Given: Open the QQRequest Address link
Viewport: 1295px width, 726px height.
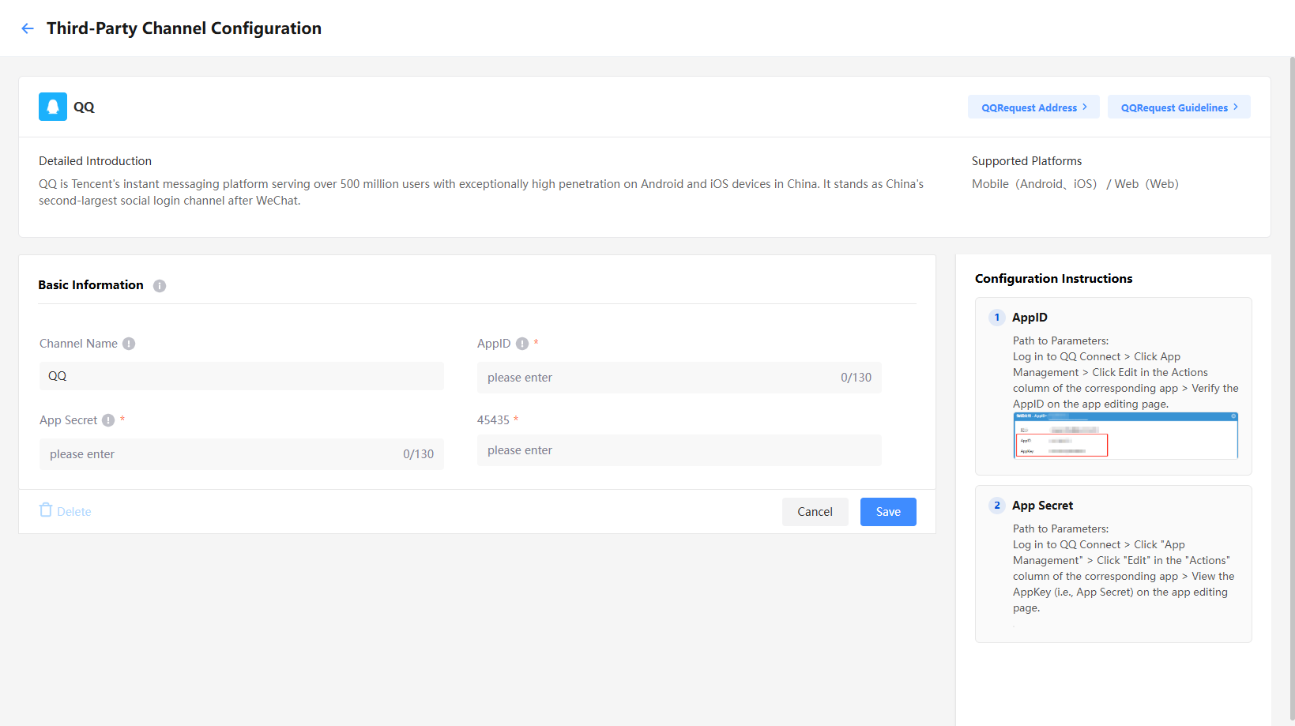Looking at the screenshot, I should [x=1033, y=107].
